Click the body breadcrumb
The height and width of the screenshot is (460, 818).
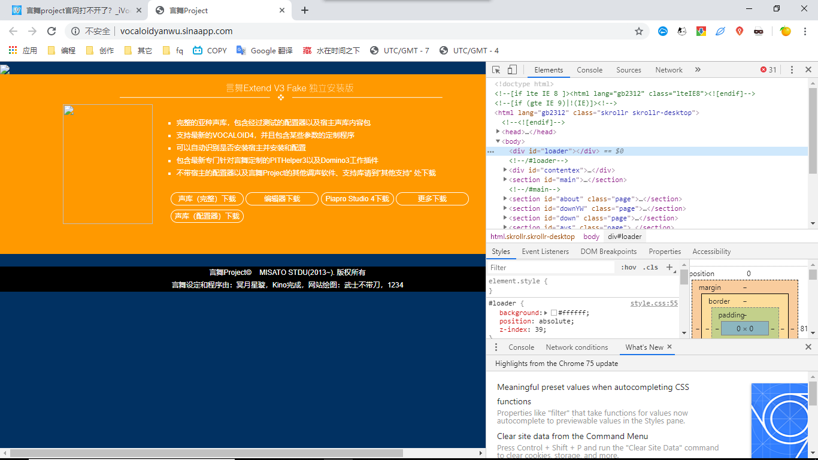[x=591, y=237]
